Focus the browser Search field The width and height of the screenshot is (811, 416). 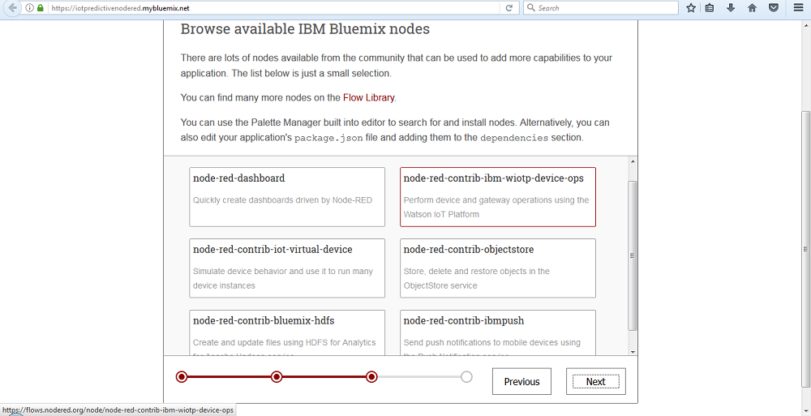(x=600, y=8)
